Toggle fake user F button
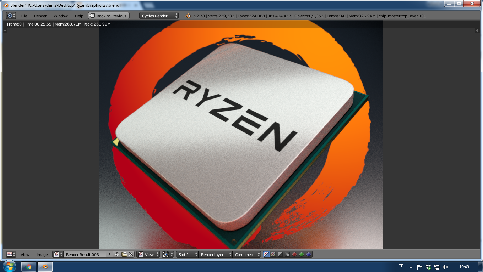The height and width of the screenshot is (272, 483). (109, 254)
